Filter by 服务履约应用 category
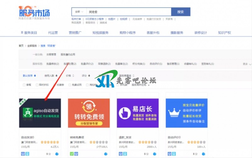 pos(68,54)
